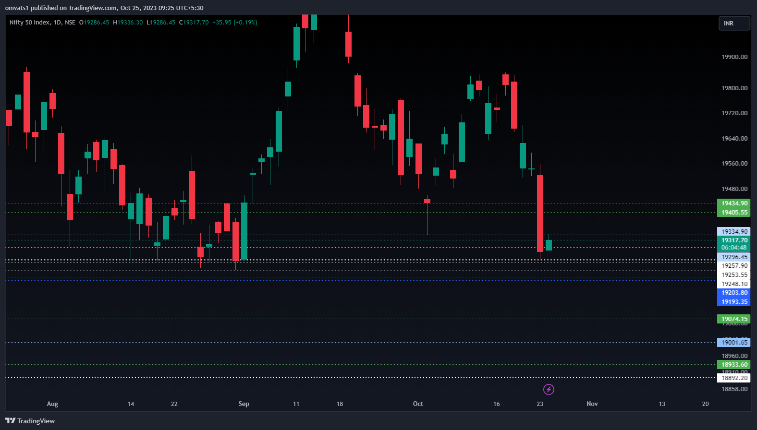This screenshot has height=430, width=757.
Task: Click the current price 19317.70 label
Action: click(734, 240)
